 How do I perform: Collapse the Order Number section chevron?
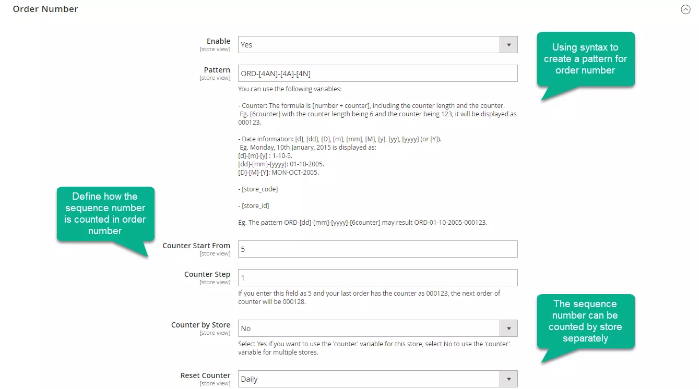686,9
